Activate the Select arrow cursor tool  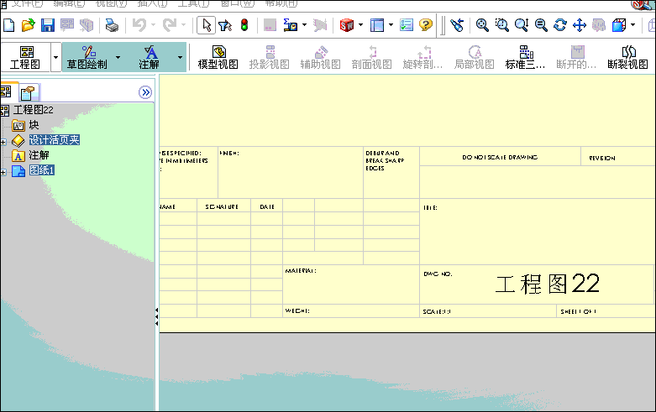pyautogui.click(x=207, y=25)
